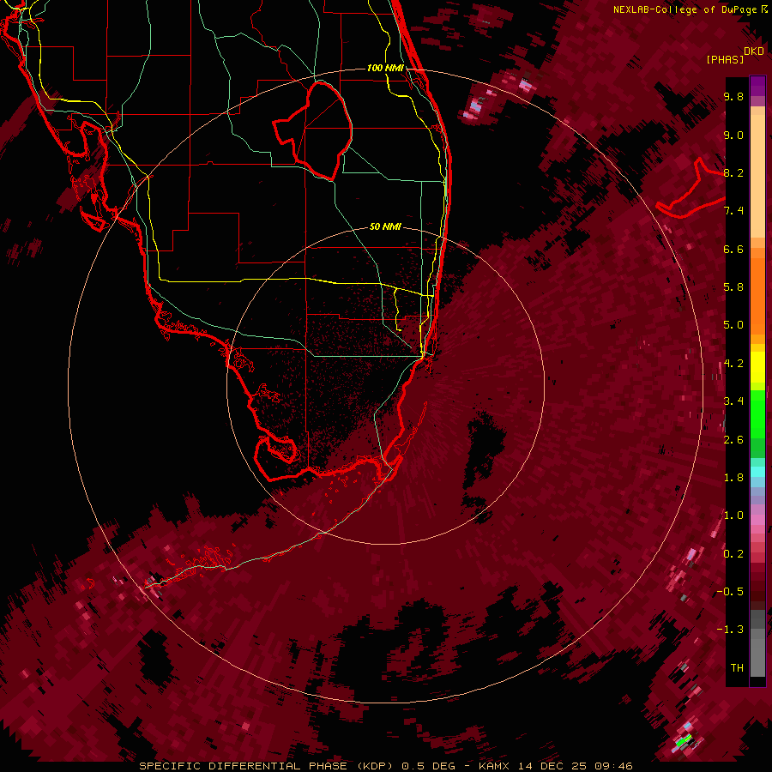The image size is (772, 772).
Task: Select the 5.0 legend value
Action: coord(733,325)
